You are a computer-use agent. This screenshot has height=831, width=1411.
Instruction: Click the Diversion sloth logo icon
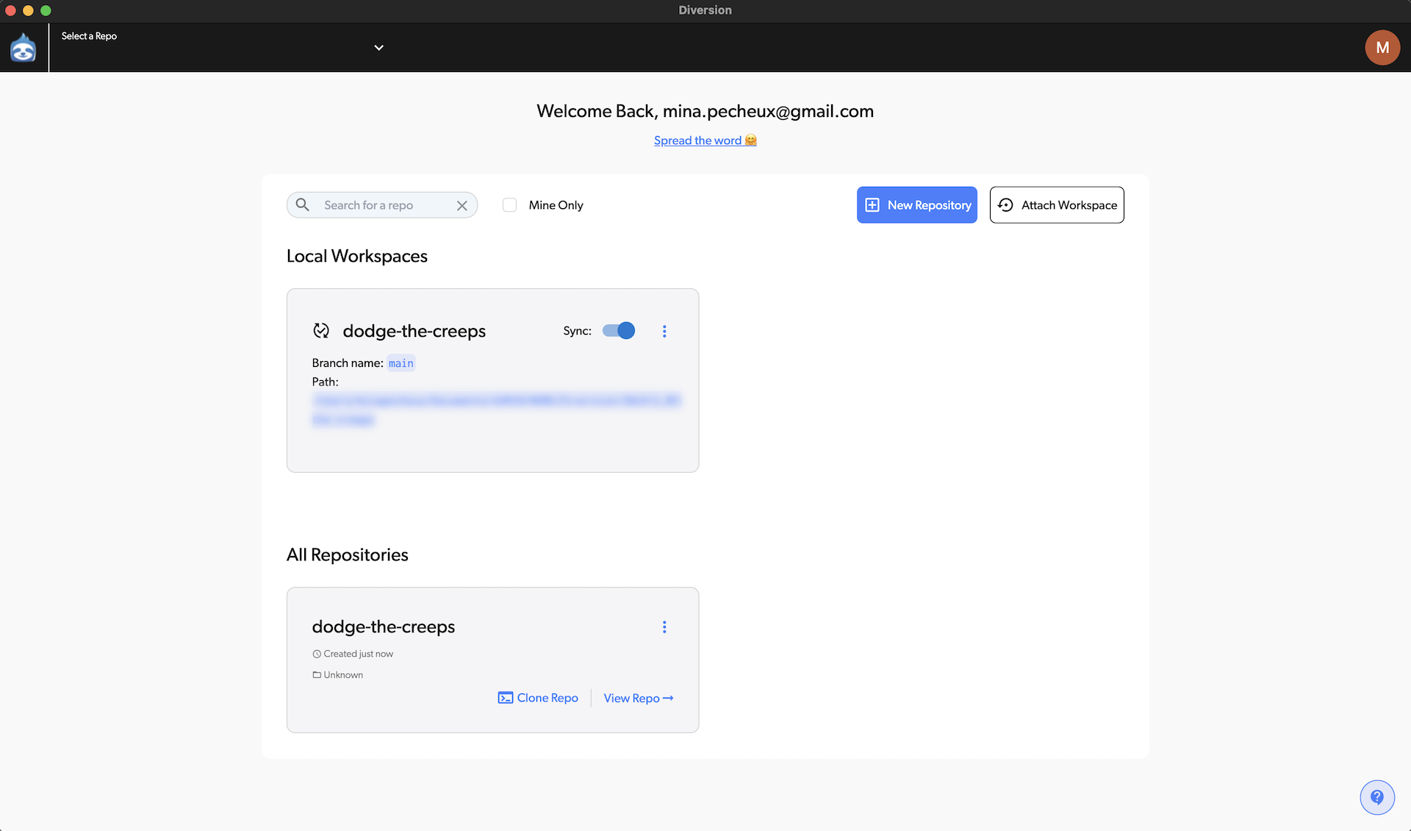pos(24,48)
